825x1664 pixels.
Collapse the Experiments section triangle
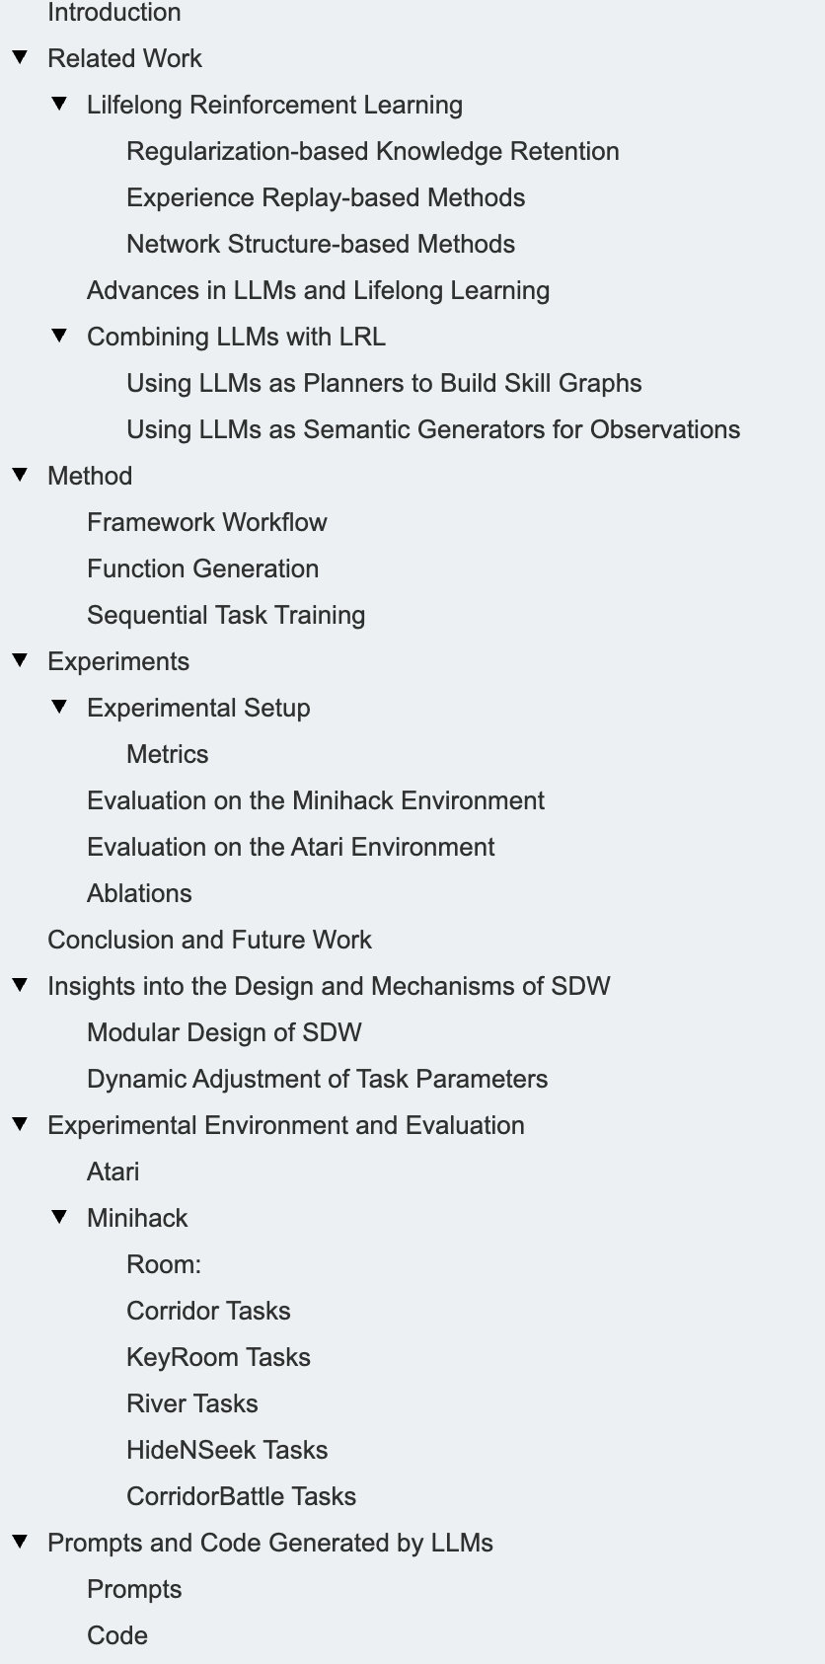coord(20,660)
